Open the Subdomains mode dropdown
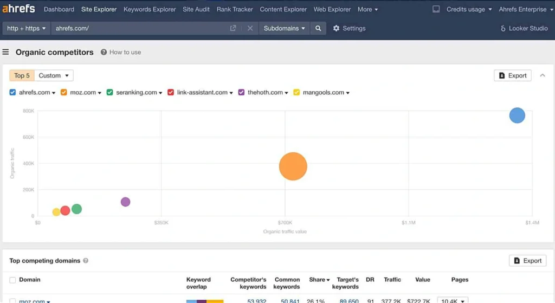This screenshot has height=303, width=555. coord(284,28)
